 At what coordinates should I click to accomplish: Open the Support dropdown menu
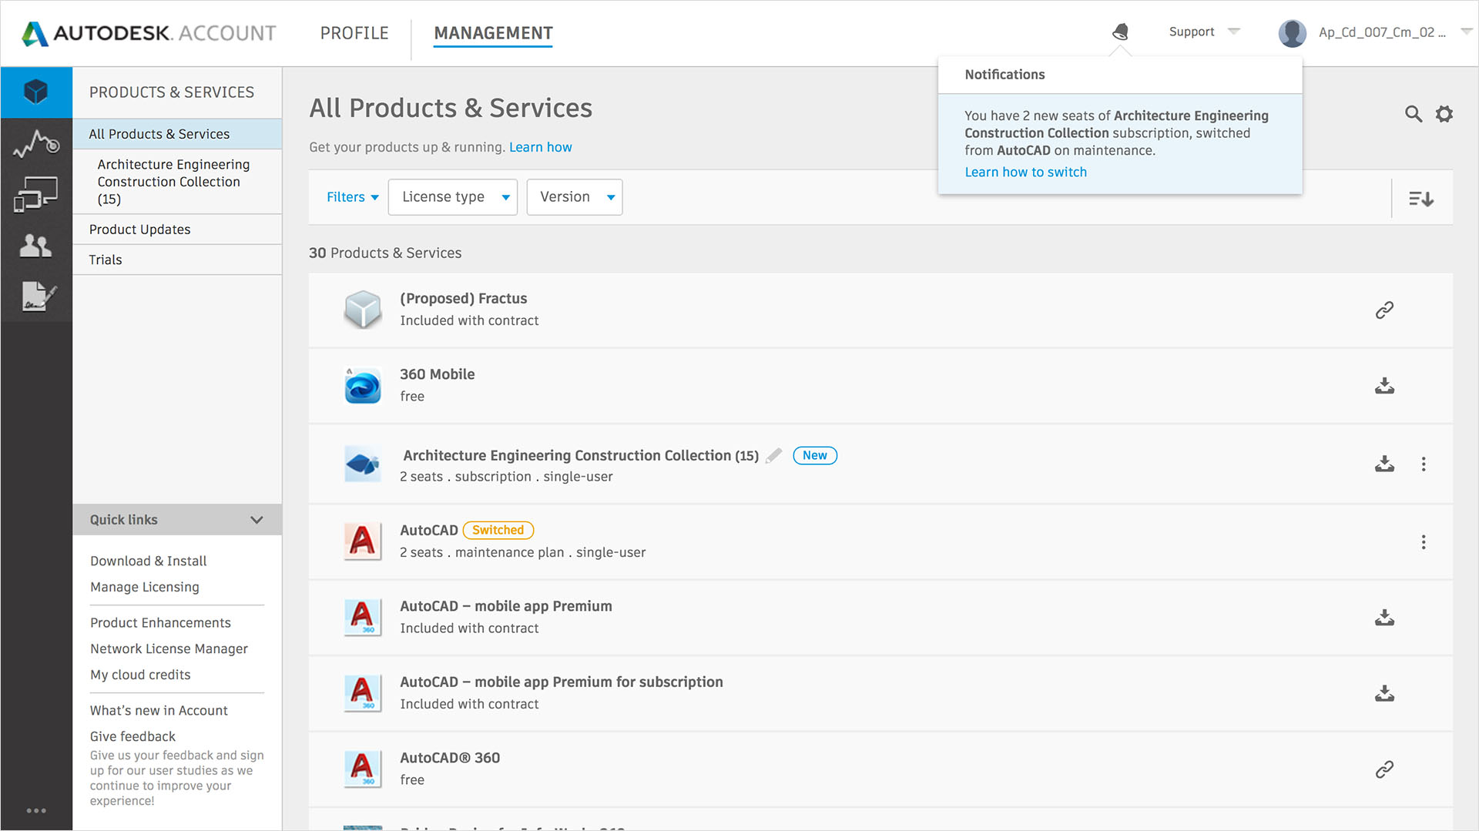(1204, 32)
